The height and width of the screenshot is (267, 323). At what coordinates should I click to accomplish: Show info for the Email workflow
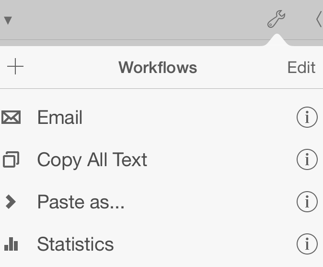click(x=307, y=117)
